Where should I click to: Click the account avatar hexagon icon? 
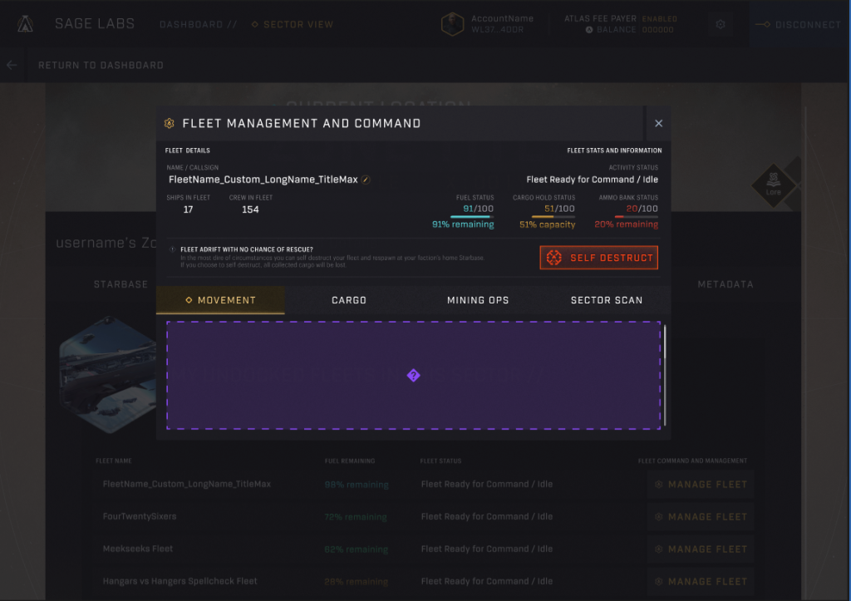coord(452,24)
